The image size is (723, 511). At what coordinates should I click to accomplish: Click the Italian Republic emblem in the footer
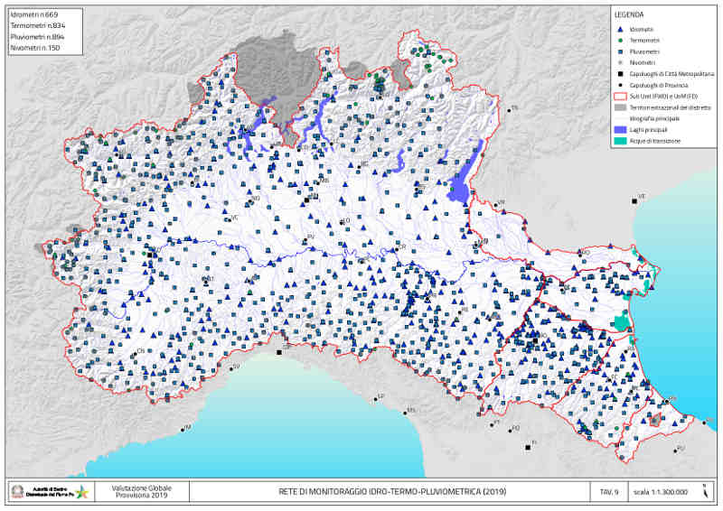[x=17, y=492]
